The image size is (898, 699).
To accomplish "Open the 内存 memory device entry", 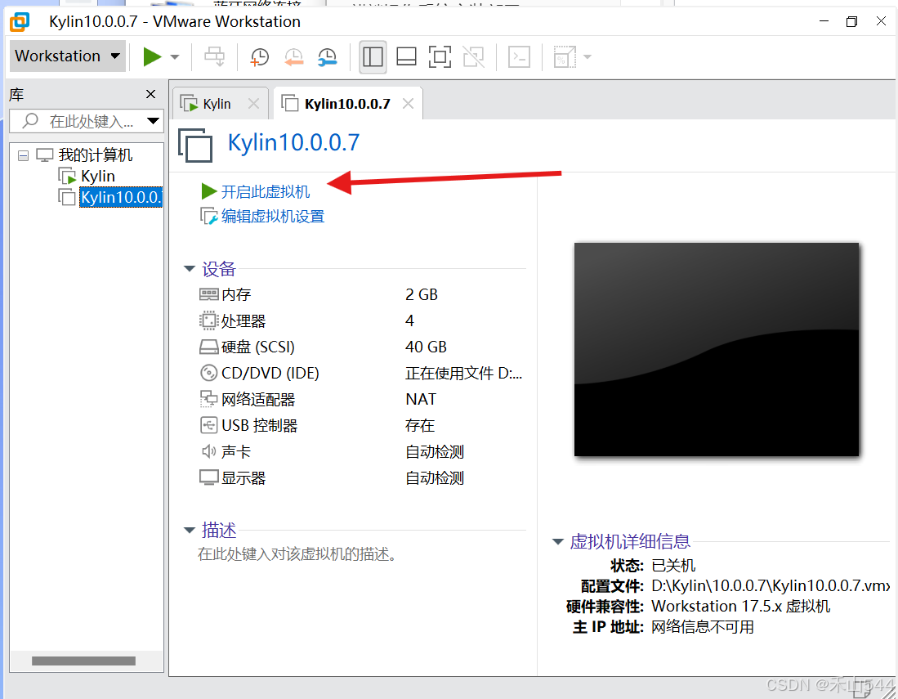I will click(236, 294).
